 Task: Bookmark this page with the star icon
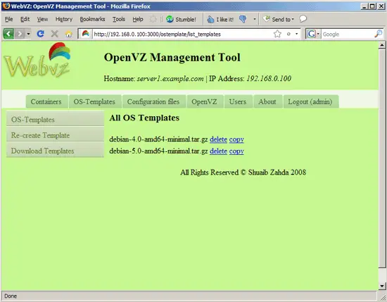(277, 34)
